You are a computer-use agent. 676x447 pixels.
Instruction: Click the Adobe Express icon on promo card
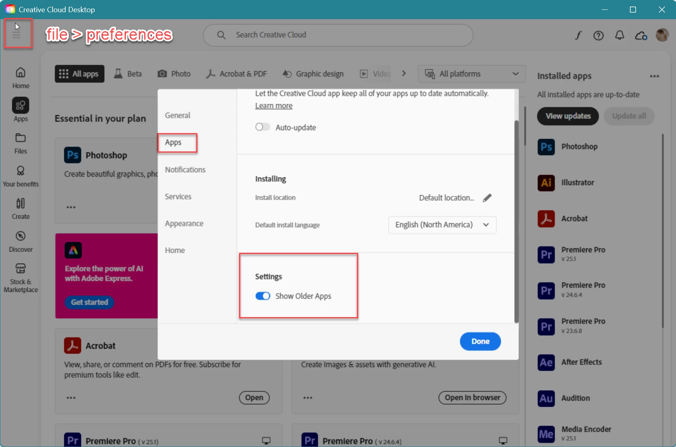pyautogui.click(x=73, y=250)
